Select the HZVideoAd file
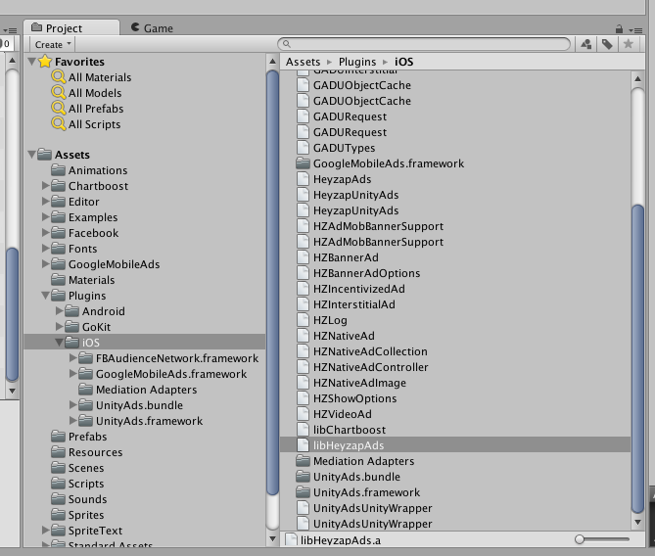This screenshot has height=556, width=655. [342, 414]
